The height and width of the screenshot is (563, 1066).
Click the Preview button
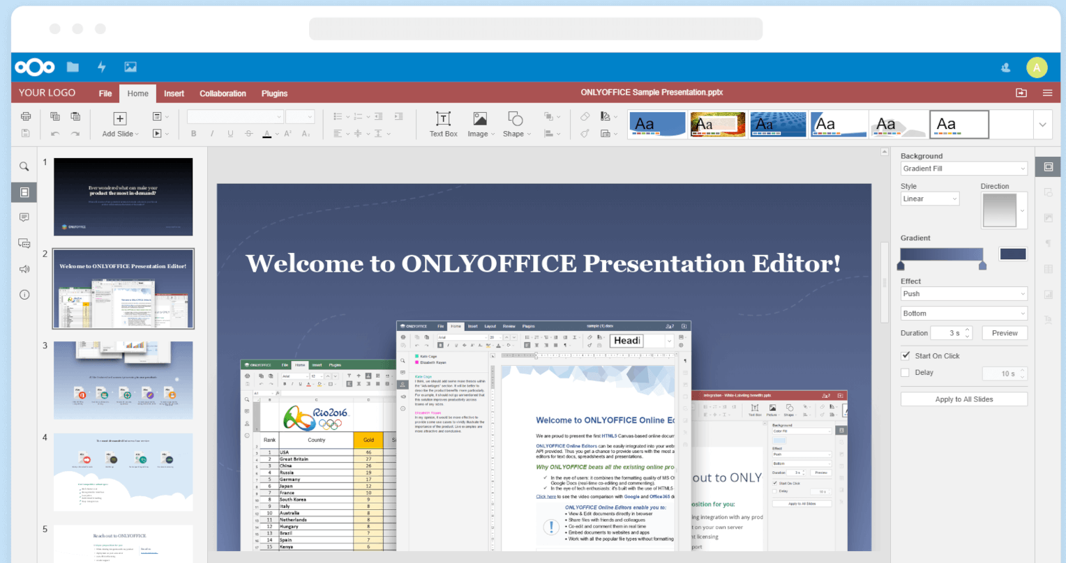click(x=1005, y=333)
